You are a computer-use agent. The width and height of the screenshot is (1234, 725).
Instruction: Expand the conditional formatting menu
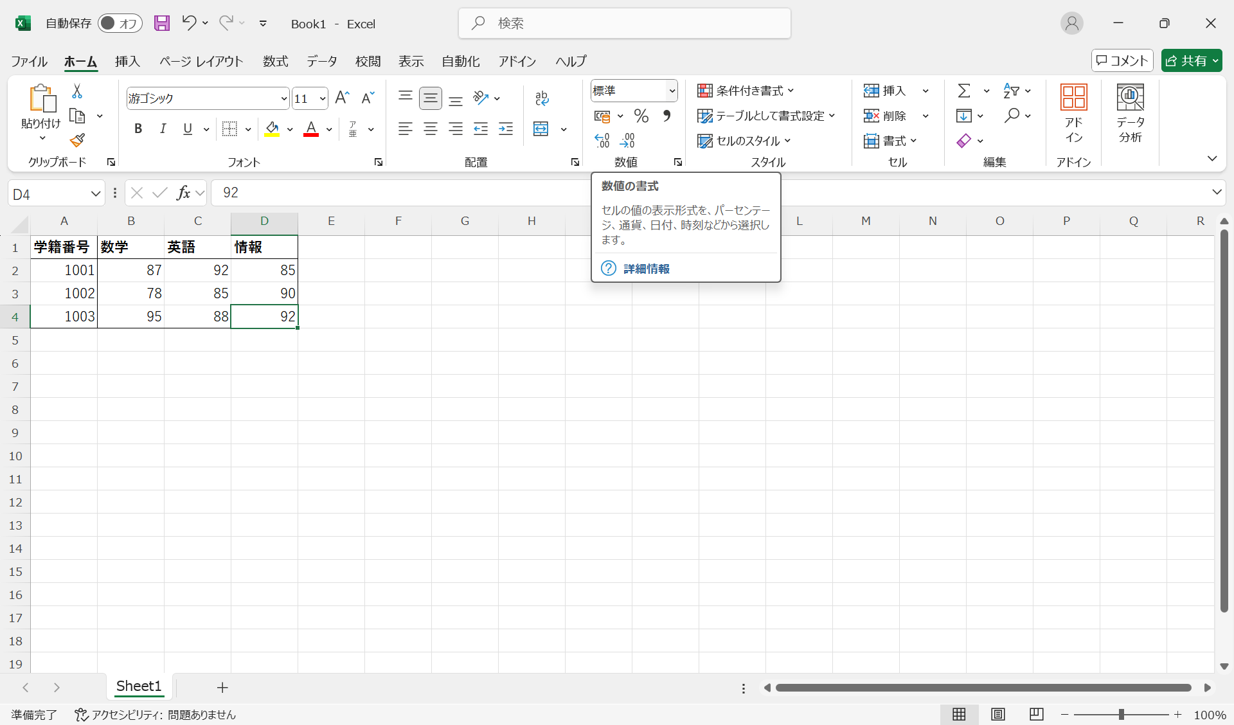point(746,91)
